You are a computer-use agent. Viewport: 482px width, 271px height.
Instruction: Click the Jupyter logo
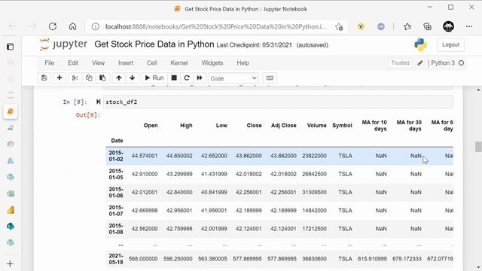coord(63,44)
